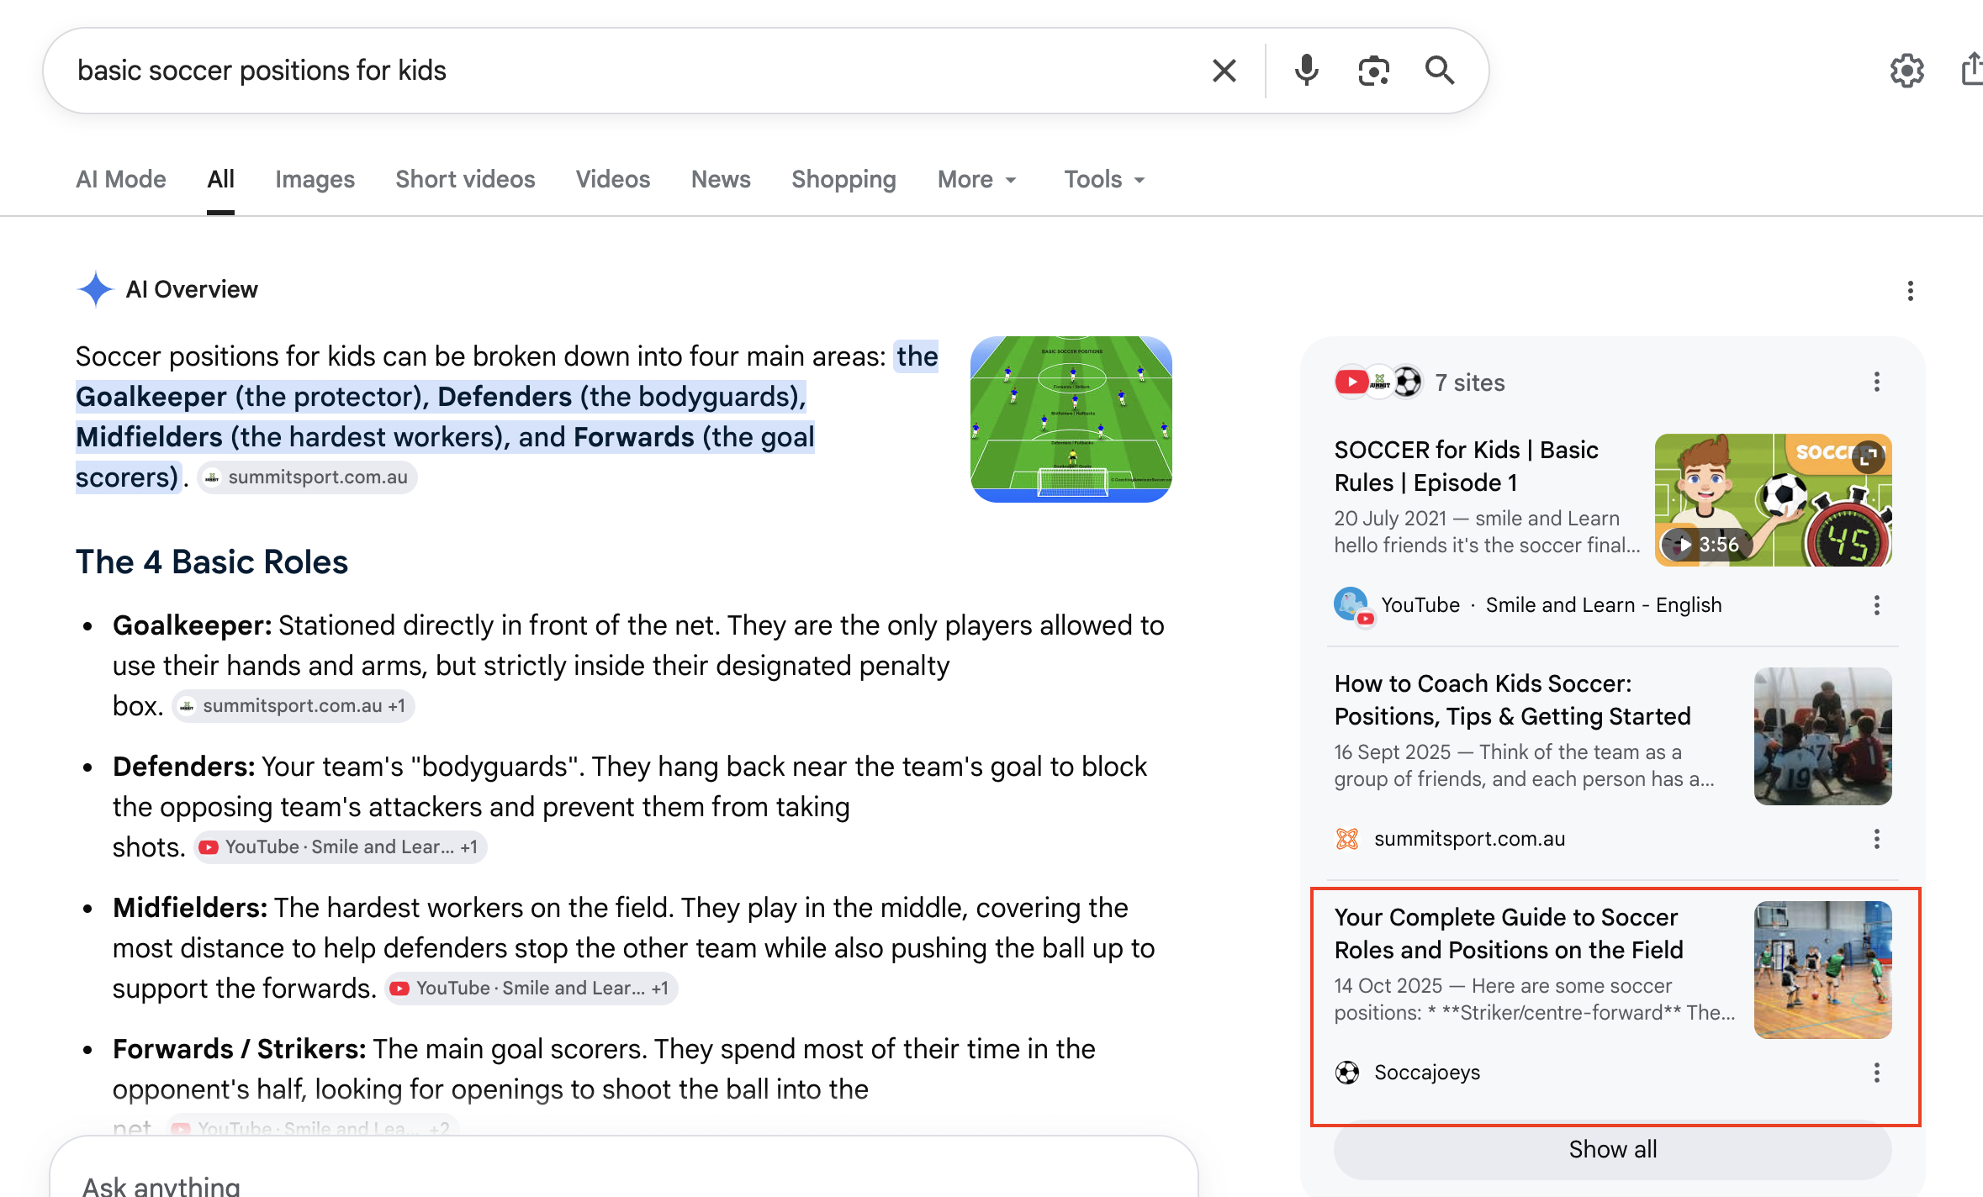
Task: Open image search via camera lens icon
Action: [x=1373, y=71]
